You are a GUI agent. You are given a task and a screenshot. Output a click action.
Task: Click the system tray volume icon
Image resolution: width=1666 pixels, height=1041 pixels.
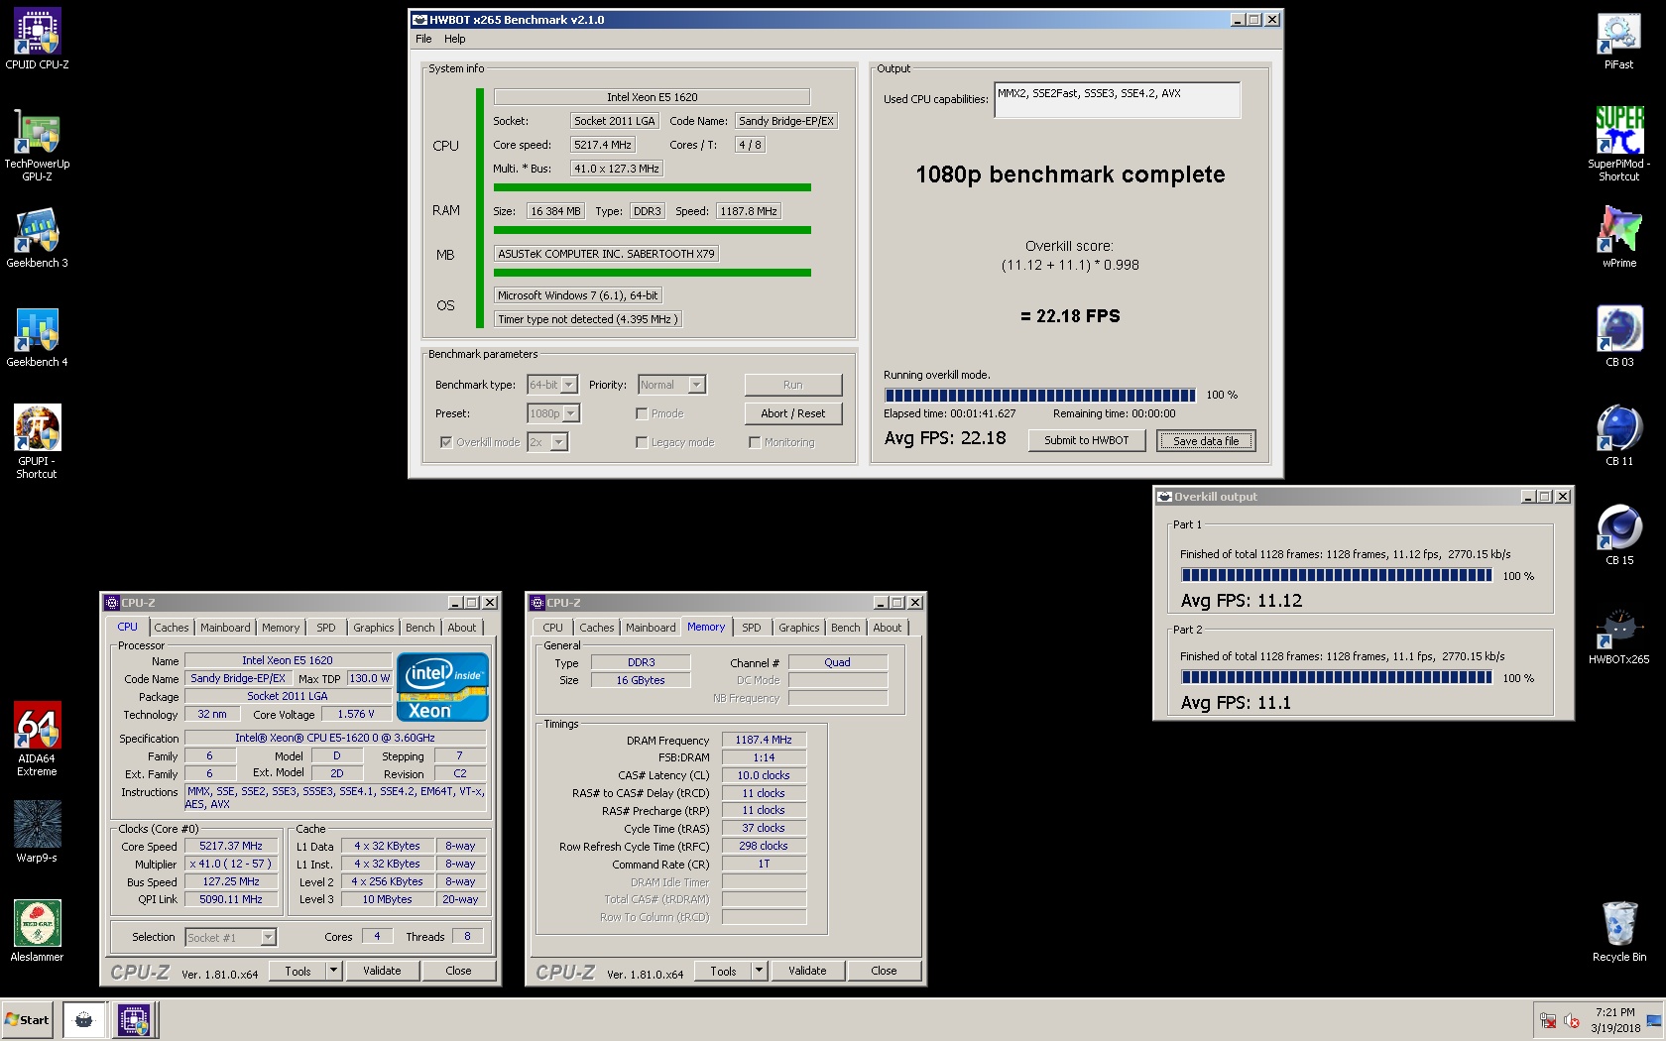[x=1571, y=1020]
